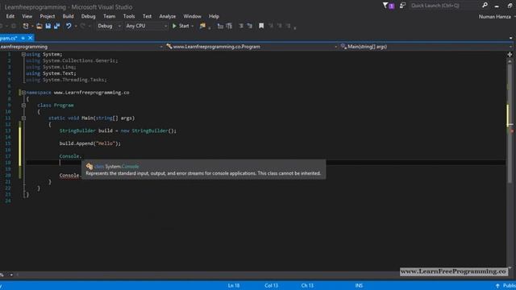This screenshot has width=516, height=290.
Task: Collapse the class Program block
Action: click(x=23, y=106)
